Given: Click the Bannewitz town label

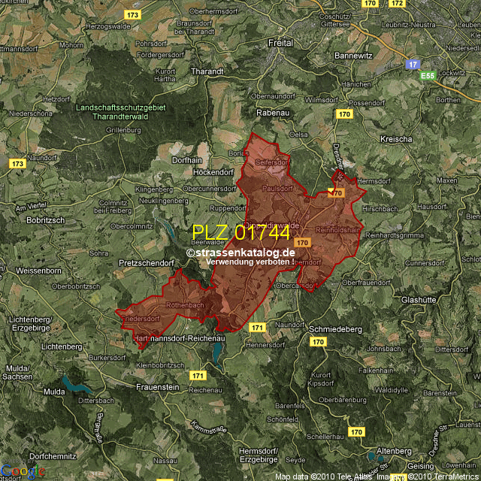Looking at the screenshot, I should (353, 56).
